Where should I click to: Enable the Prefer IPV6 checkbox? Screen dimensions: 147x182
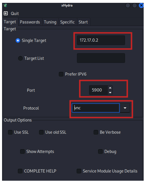point(61,74)
